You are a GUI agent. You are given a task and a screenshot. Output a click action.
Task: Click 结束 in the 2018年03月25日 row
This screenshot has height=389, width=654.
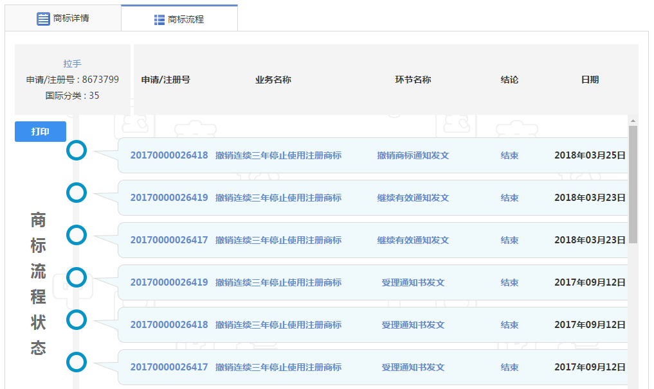pos(509,155)
